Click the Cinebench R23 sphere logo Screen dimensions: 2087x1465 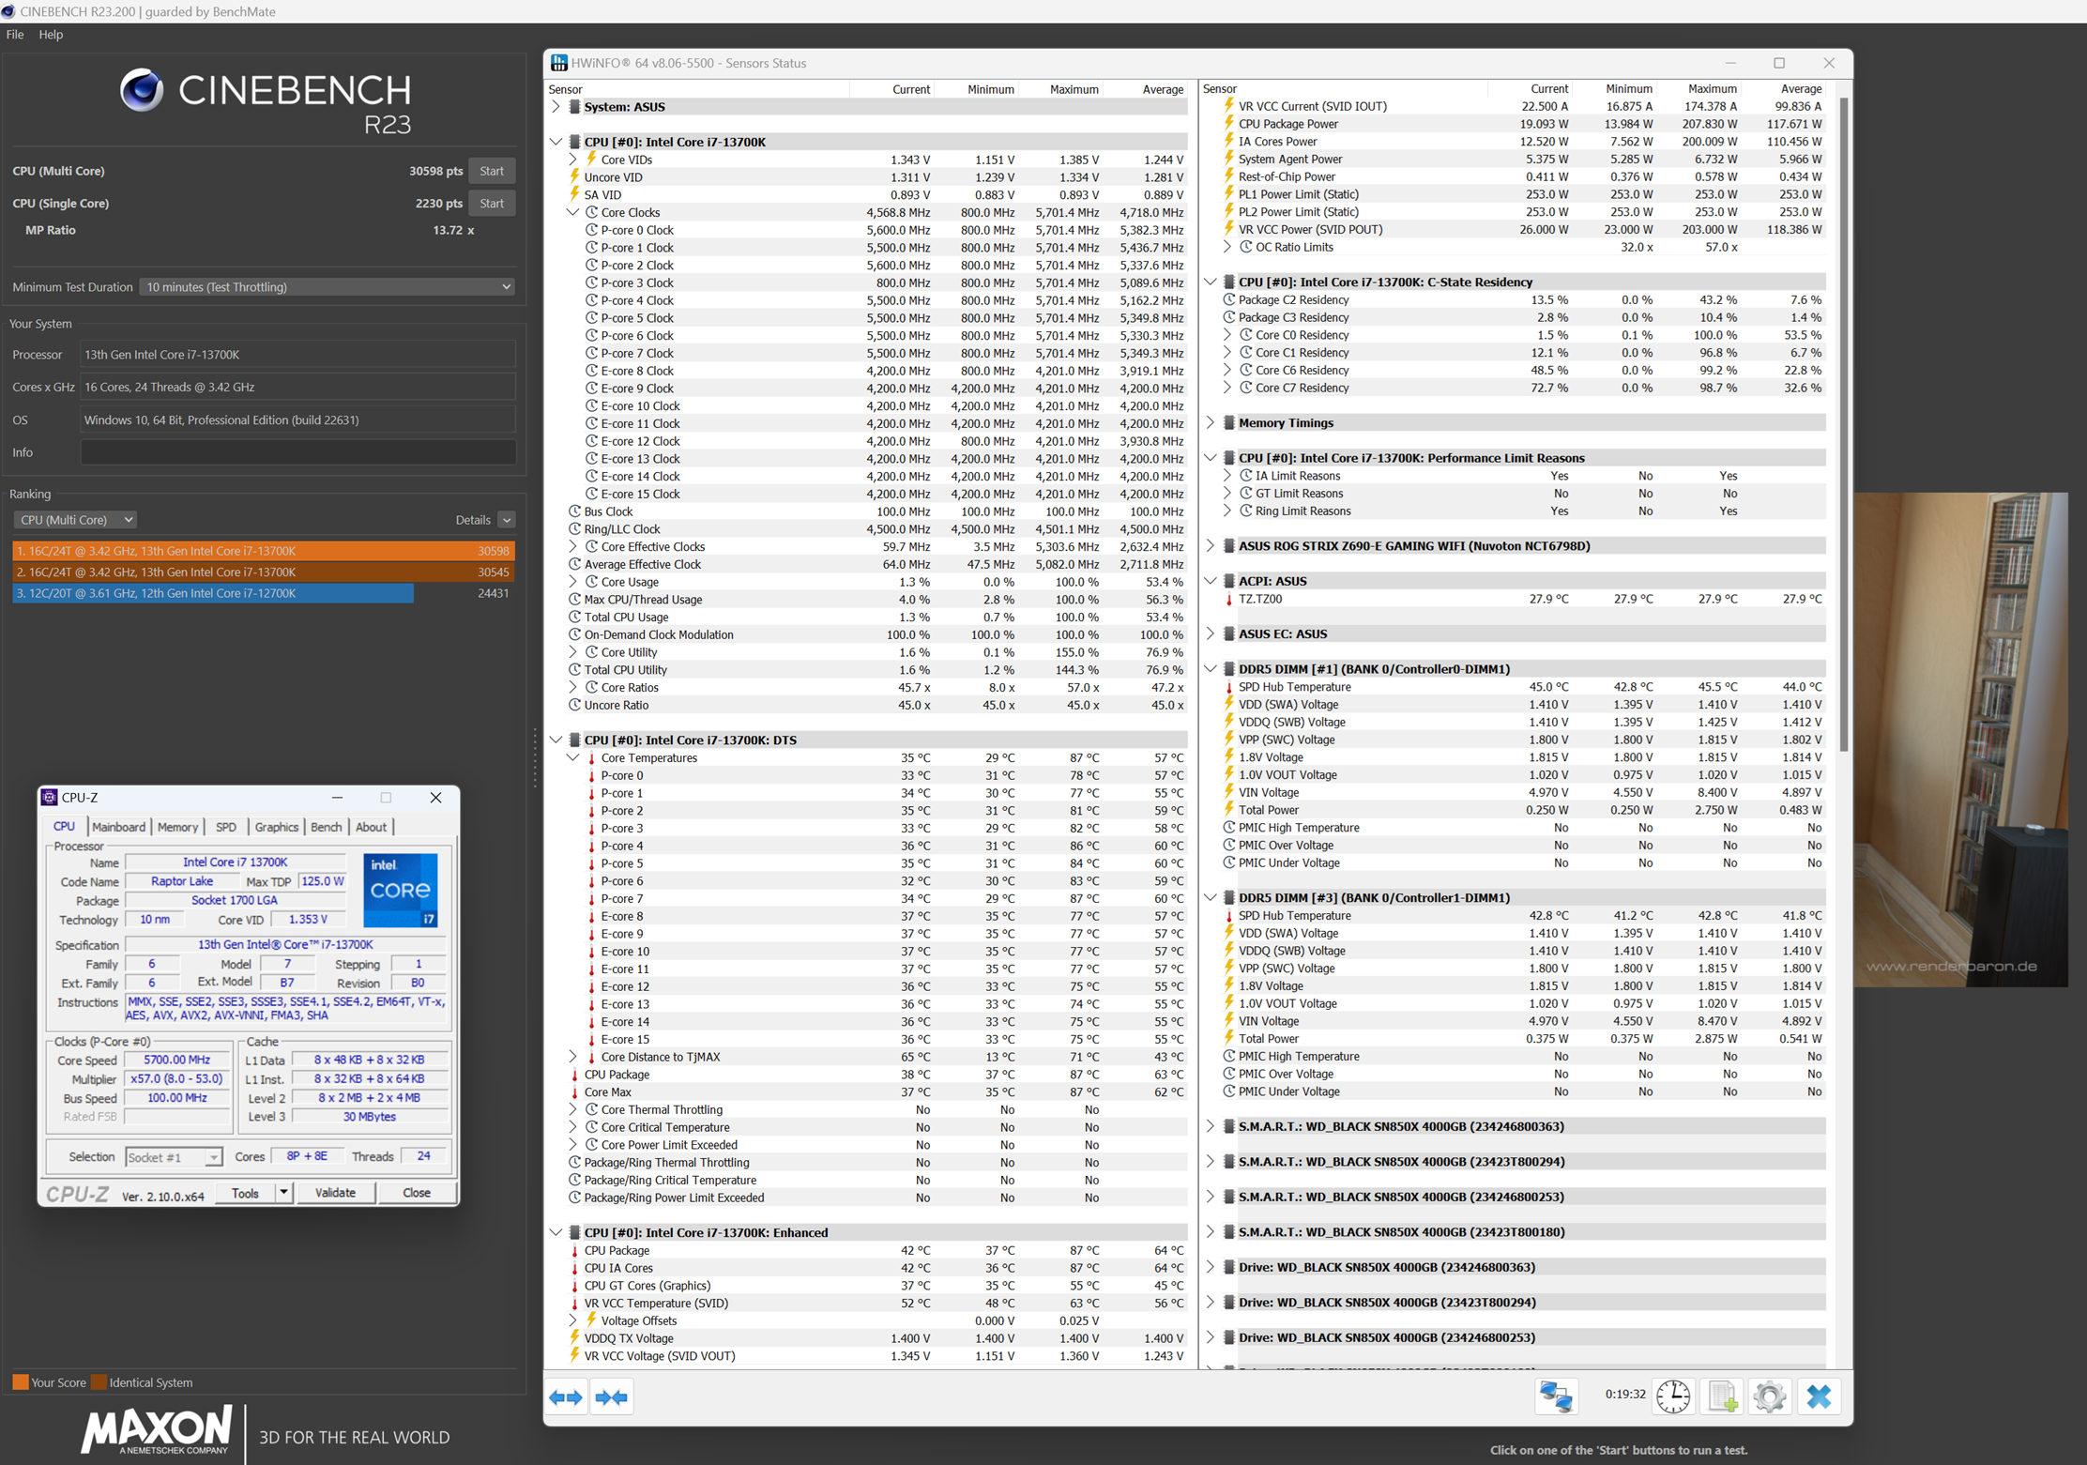coord(142,90)
